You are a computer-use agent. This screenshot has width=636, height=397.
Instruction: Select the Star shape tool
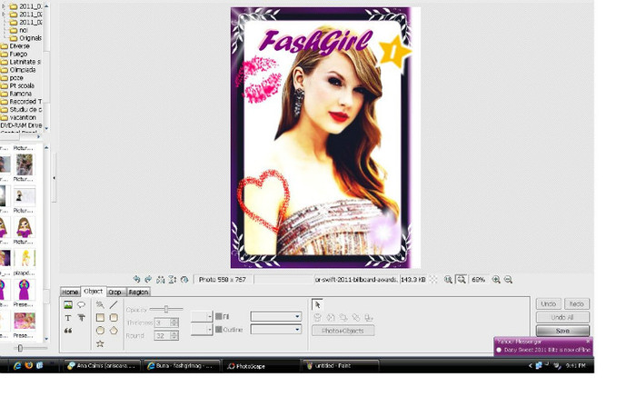[x=100, y=344]
